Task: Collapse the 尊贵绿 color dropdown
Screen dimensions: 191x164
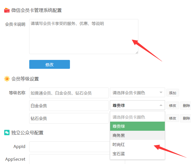Action: click(137, 106)
